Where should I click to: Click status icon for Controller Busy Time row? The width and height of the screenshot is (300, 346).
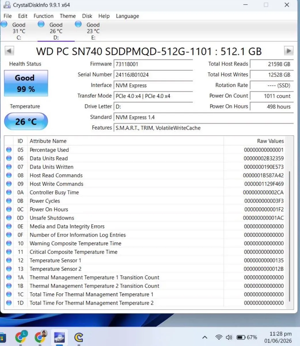9,192
